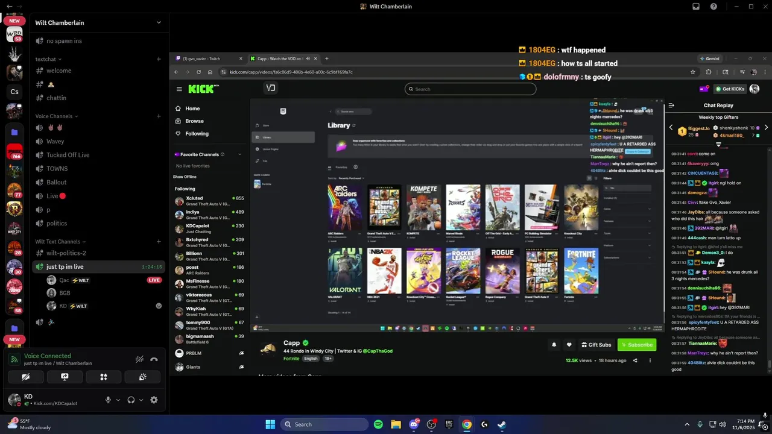Click the Kick search field
Viewport: 772px width, 434px height.
470,89
